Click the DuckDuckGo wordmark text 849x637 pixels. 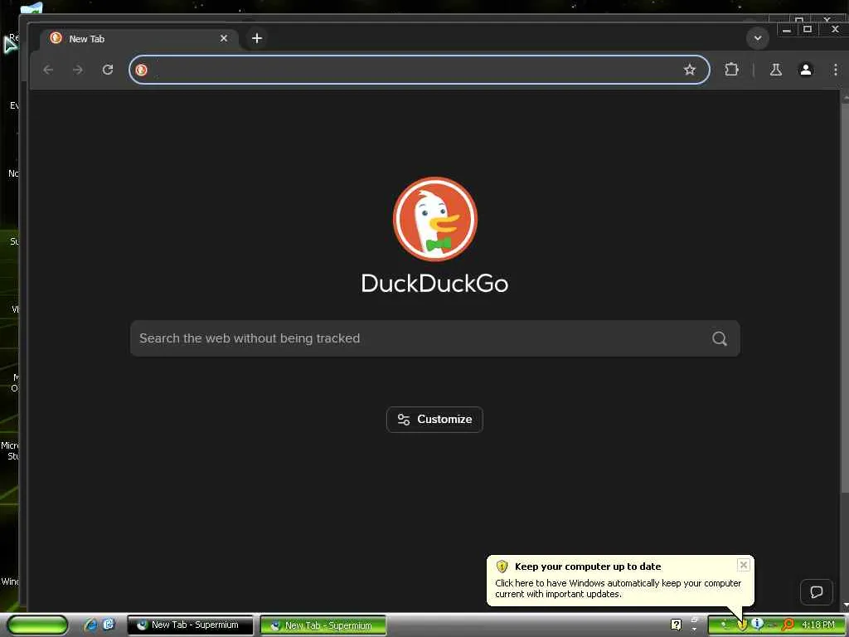point(434,284)
